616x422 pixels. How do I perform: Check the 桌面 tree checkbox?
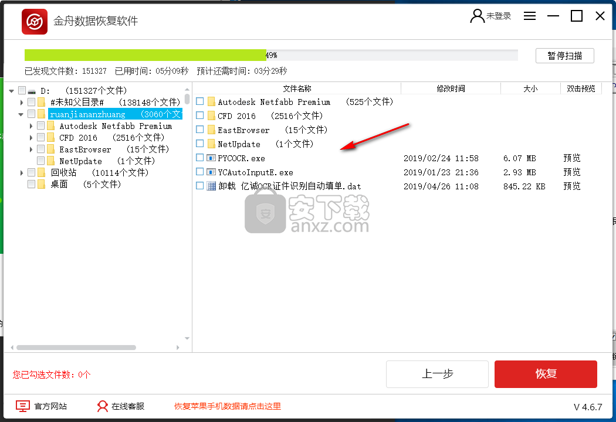pos(32,184)
